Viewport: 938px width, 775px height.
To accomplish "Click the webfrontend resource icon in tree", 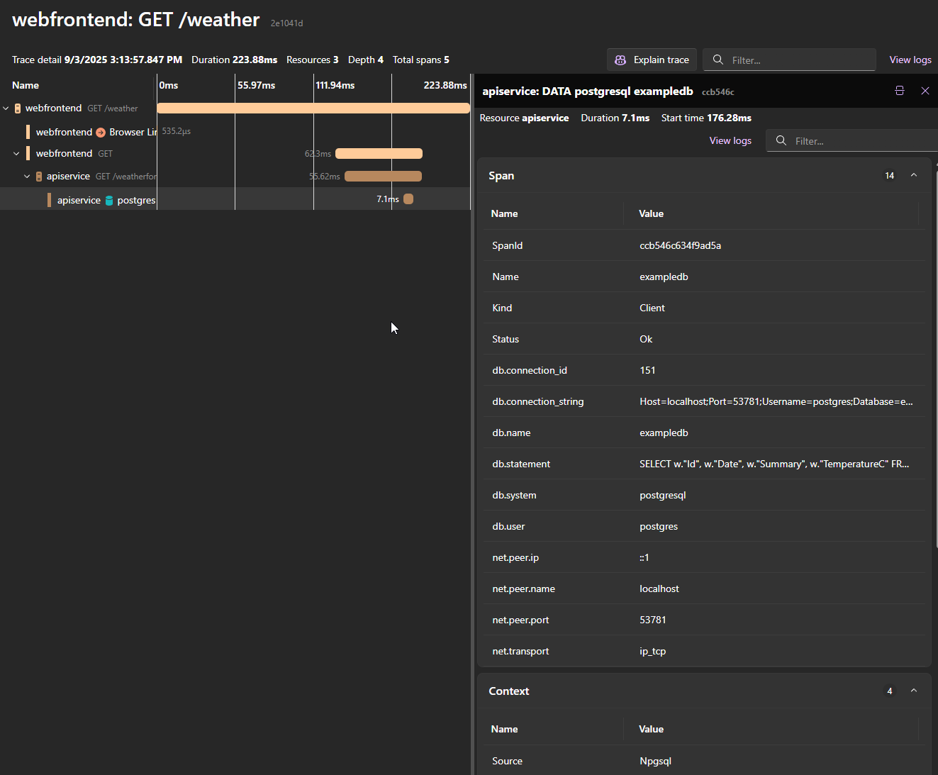I will pos(18,108).
